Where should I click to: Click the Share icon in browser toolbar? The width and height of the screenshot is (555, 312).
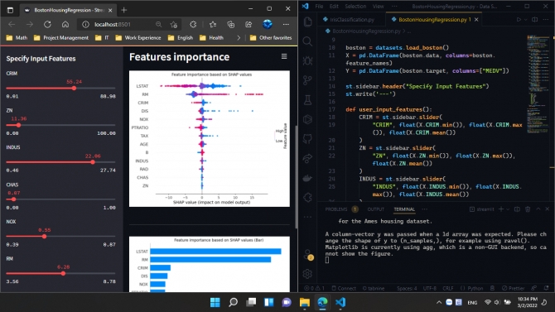click(x=249, y=24)
